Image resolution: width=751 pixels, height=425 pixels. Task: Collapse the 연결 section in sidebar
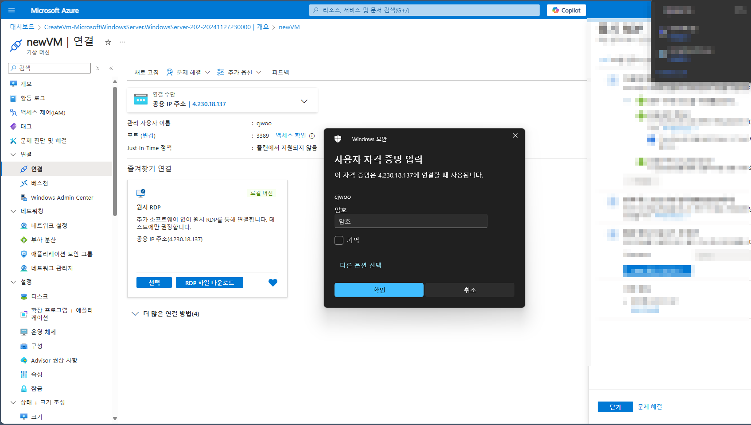click(13, 155)
